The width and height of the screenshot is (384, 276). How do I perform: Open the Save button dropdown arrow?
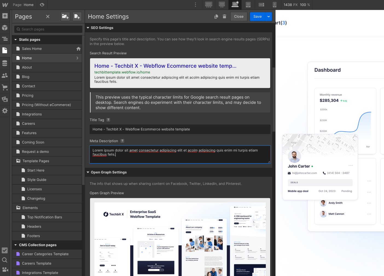(x=269, y=17)
